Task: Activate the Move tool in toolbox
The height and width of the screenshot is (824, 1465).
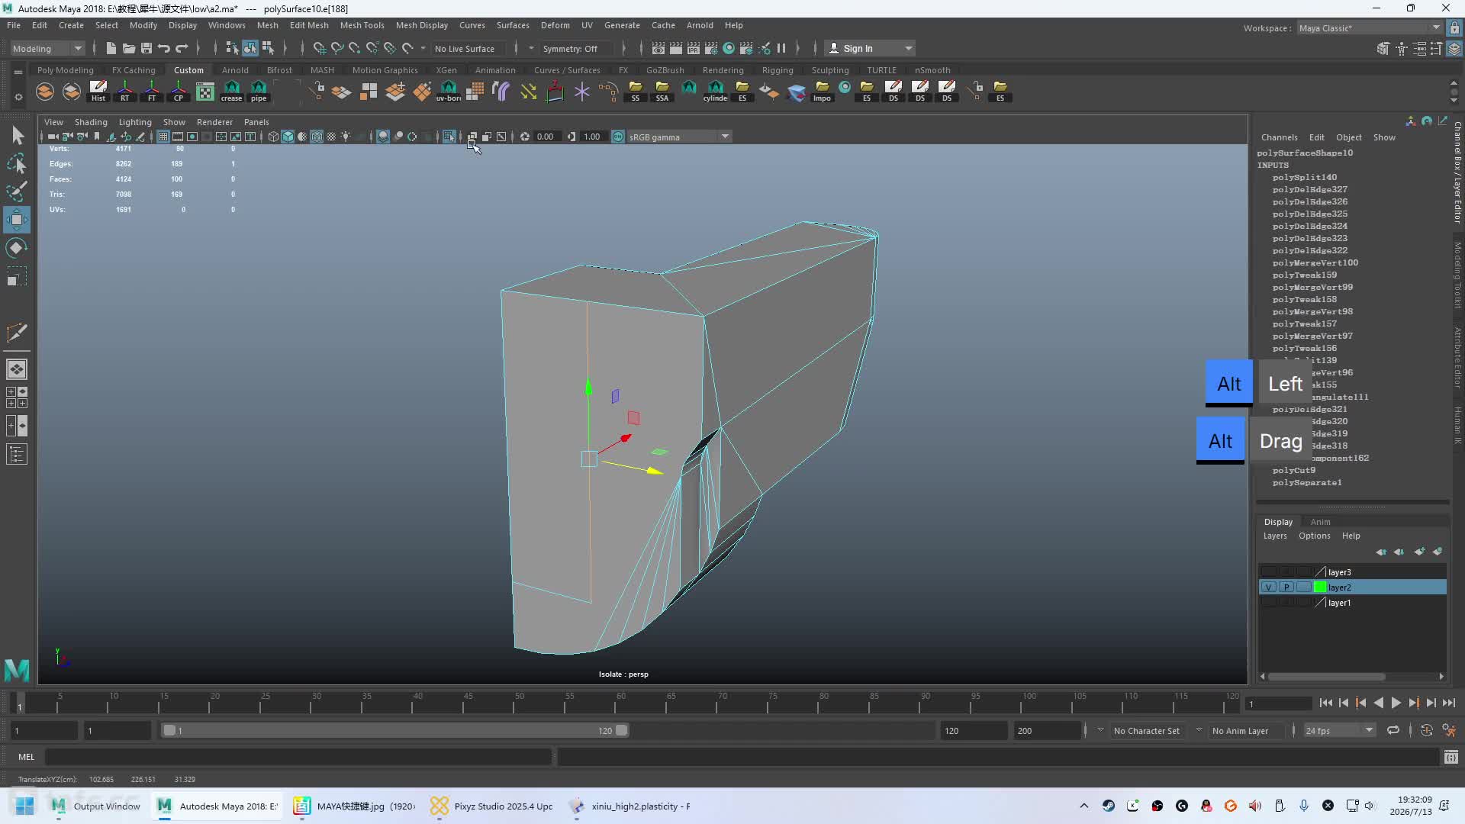Action: 17,220
